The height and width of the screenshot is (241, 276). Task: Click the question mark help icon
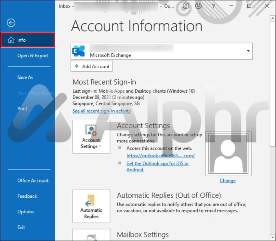pos(213,6)
